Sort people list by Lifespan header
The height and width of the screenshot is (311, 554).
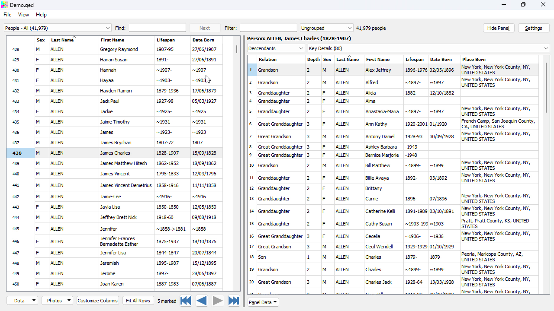(173, 40)
